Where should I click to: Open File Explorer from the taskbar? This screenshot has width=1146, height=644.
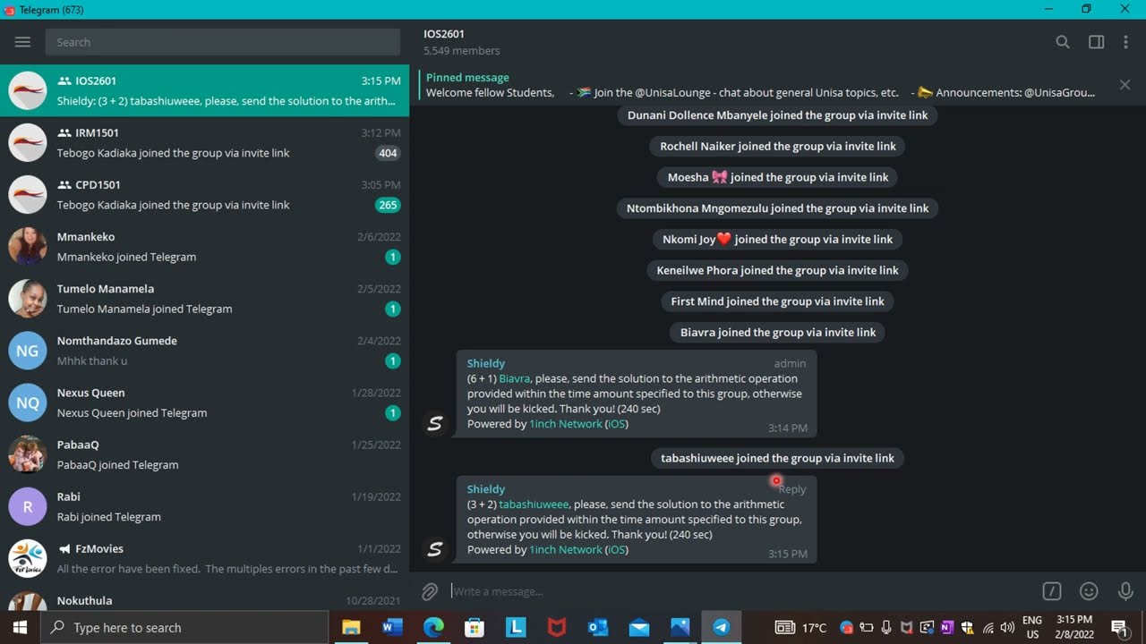(351, 627)
